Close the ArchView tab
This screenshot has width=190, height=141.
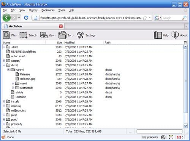(x=61, y=26)
